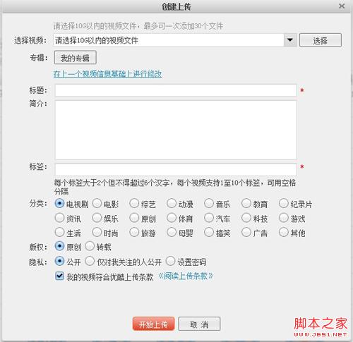Image resolution: width=353 pixels, height=342 pixels.
Task: Select the 综艺 category
Action: click(x=134, y=204)
